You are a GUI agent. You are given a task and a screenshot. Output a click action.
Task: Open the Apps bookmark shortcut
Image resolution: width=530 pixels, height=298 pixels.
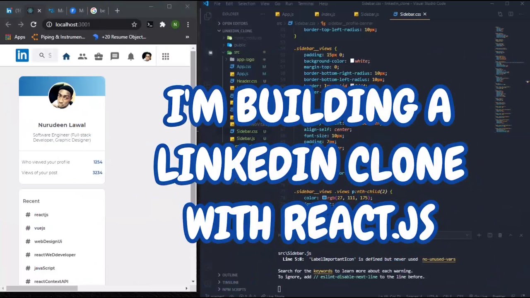click(15, 37)
